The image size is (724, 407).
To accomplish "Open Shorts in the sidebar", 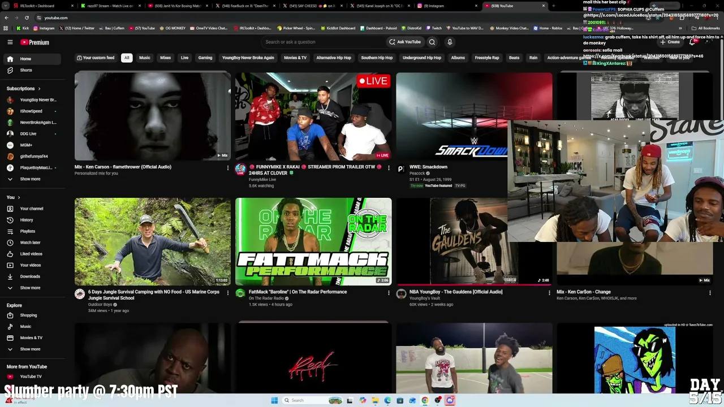I will point(32,70).
